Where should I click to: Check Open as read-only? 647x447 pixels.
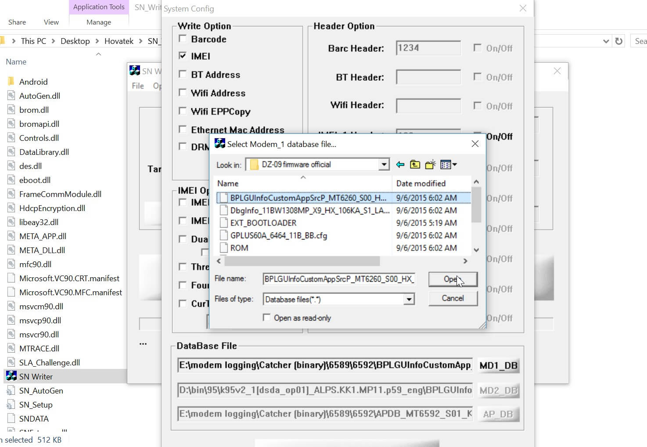tap(266, 317)
